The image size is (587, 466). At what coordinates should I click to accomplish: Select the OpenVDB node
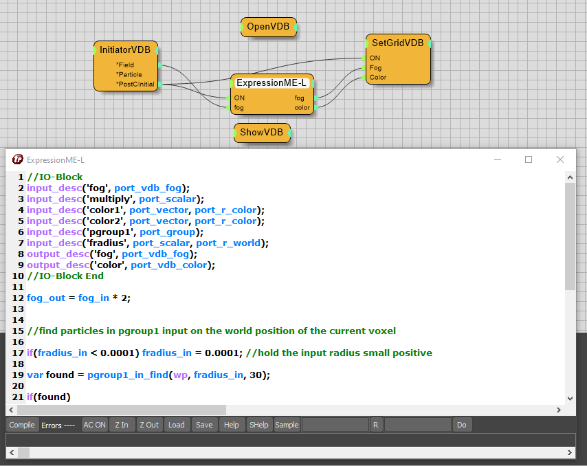click(268, 27)
